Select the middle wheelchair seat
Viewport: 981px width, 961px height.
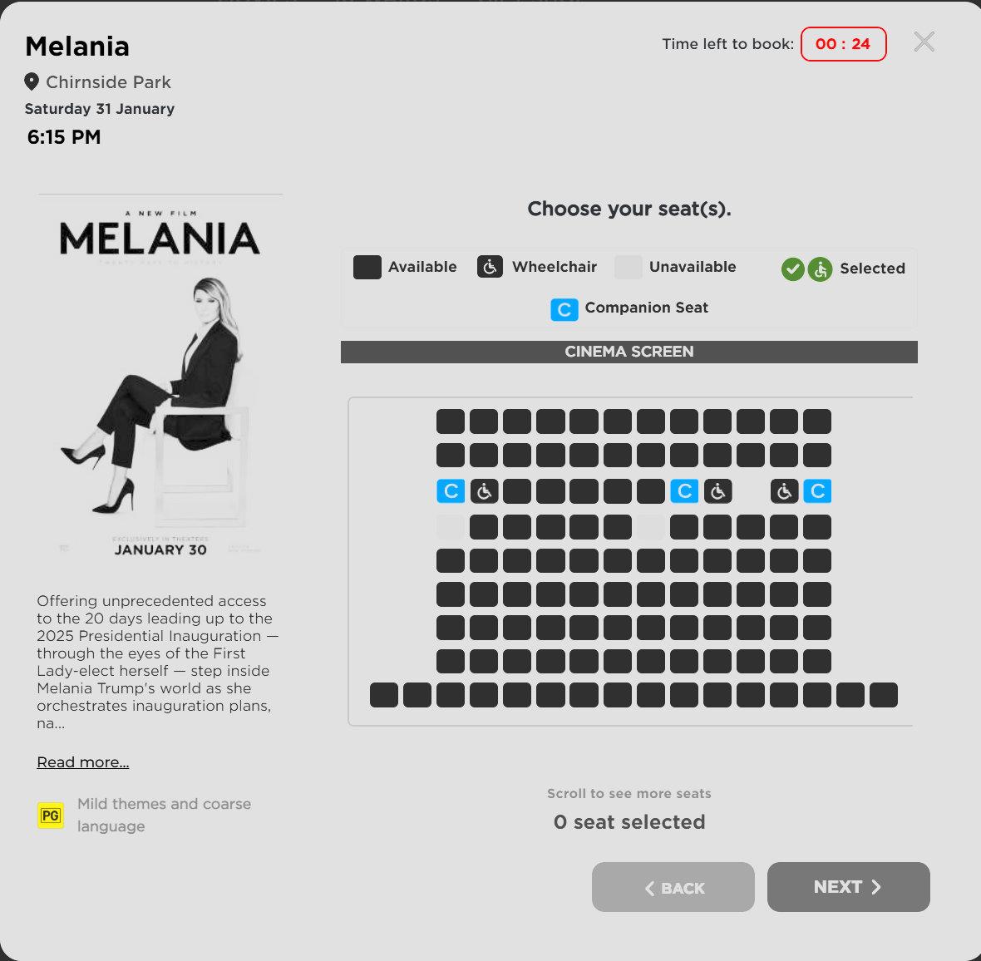point(717,491)
